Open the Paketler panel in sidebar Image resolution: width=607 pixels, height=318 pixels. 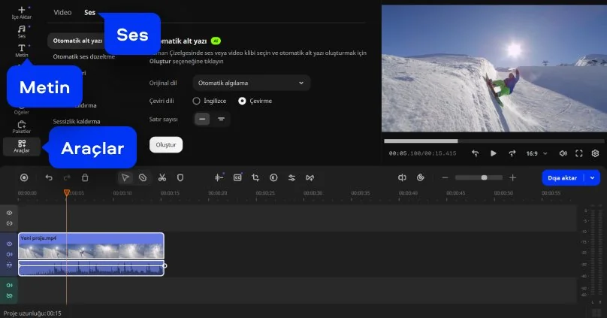(x=21, y=126)
